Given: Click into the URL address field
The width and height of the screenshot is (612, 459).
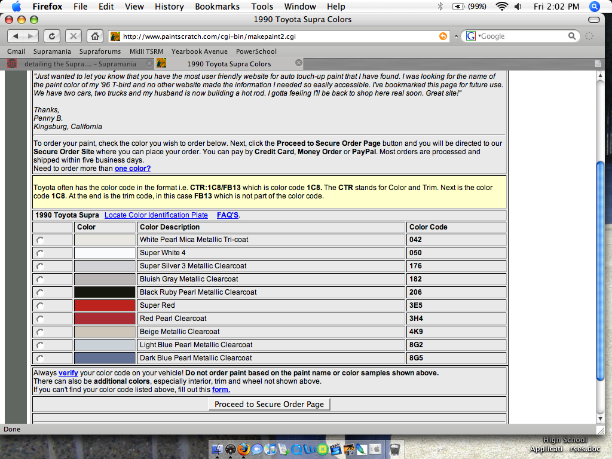Looking at the screenshot, I should coord(280,36).
